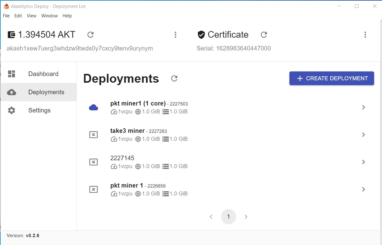Open wallet options three-dot menu
This screenshot has width=382, height=245.
click(x=175, y=35)
